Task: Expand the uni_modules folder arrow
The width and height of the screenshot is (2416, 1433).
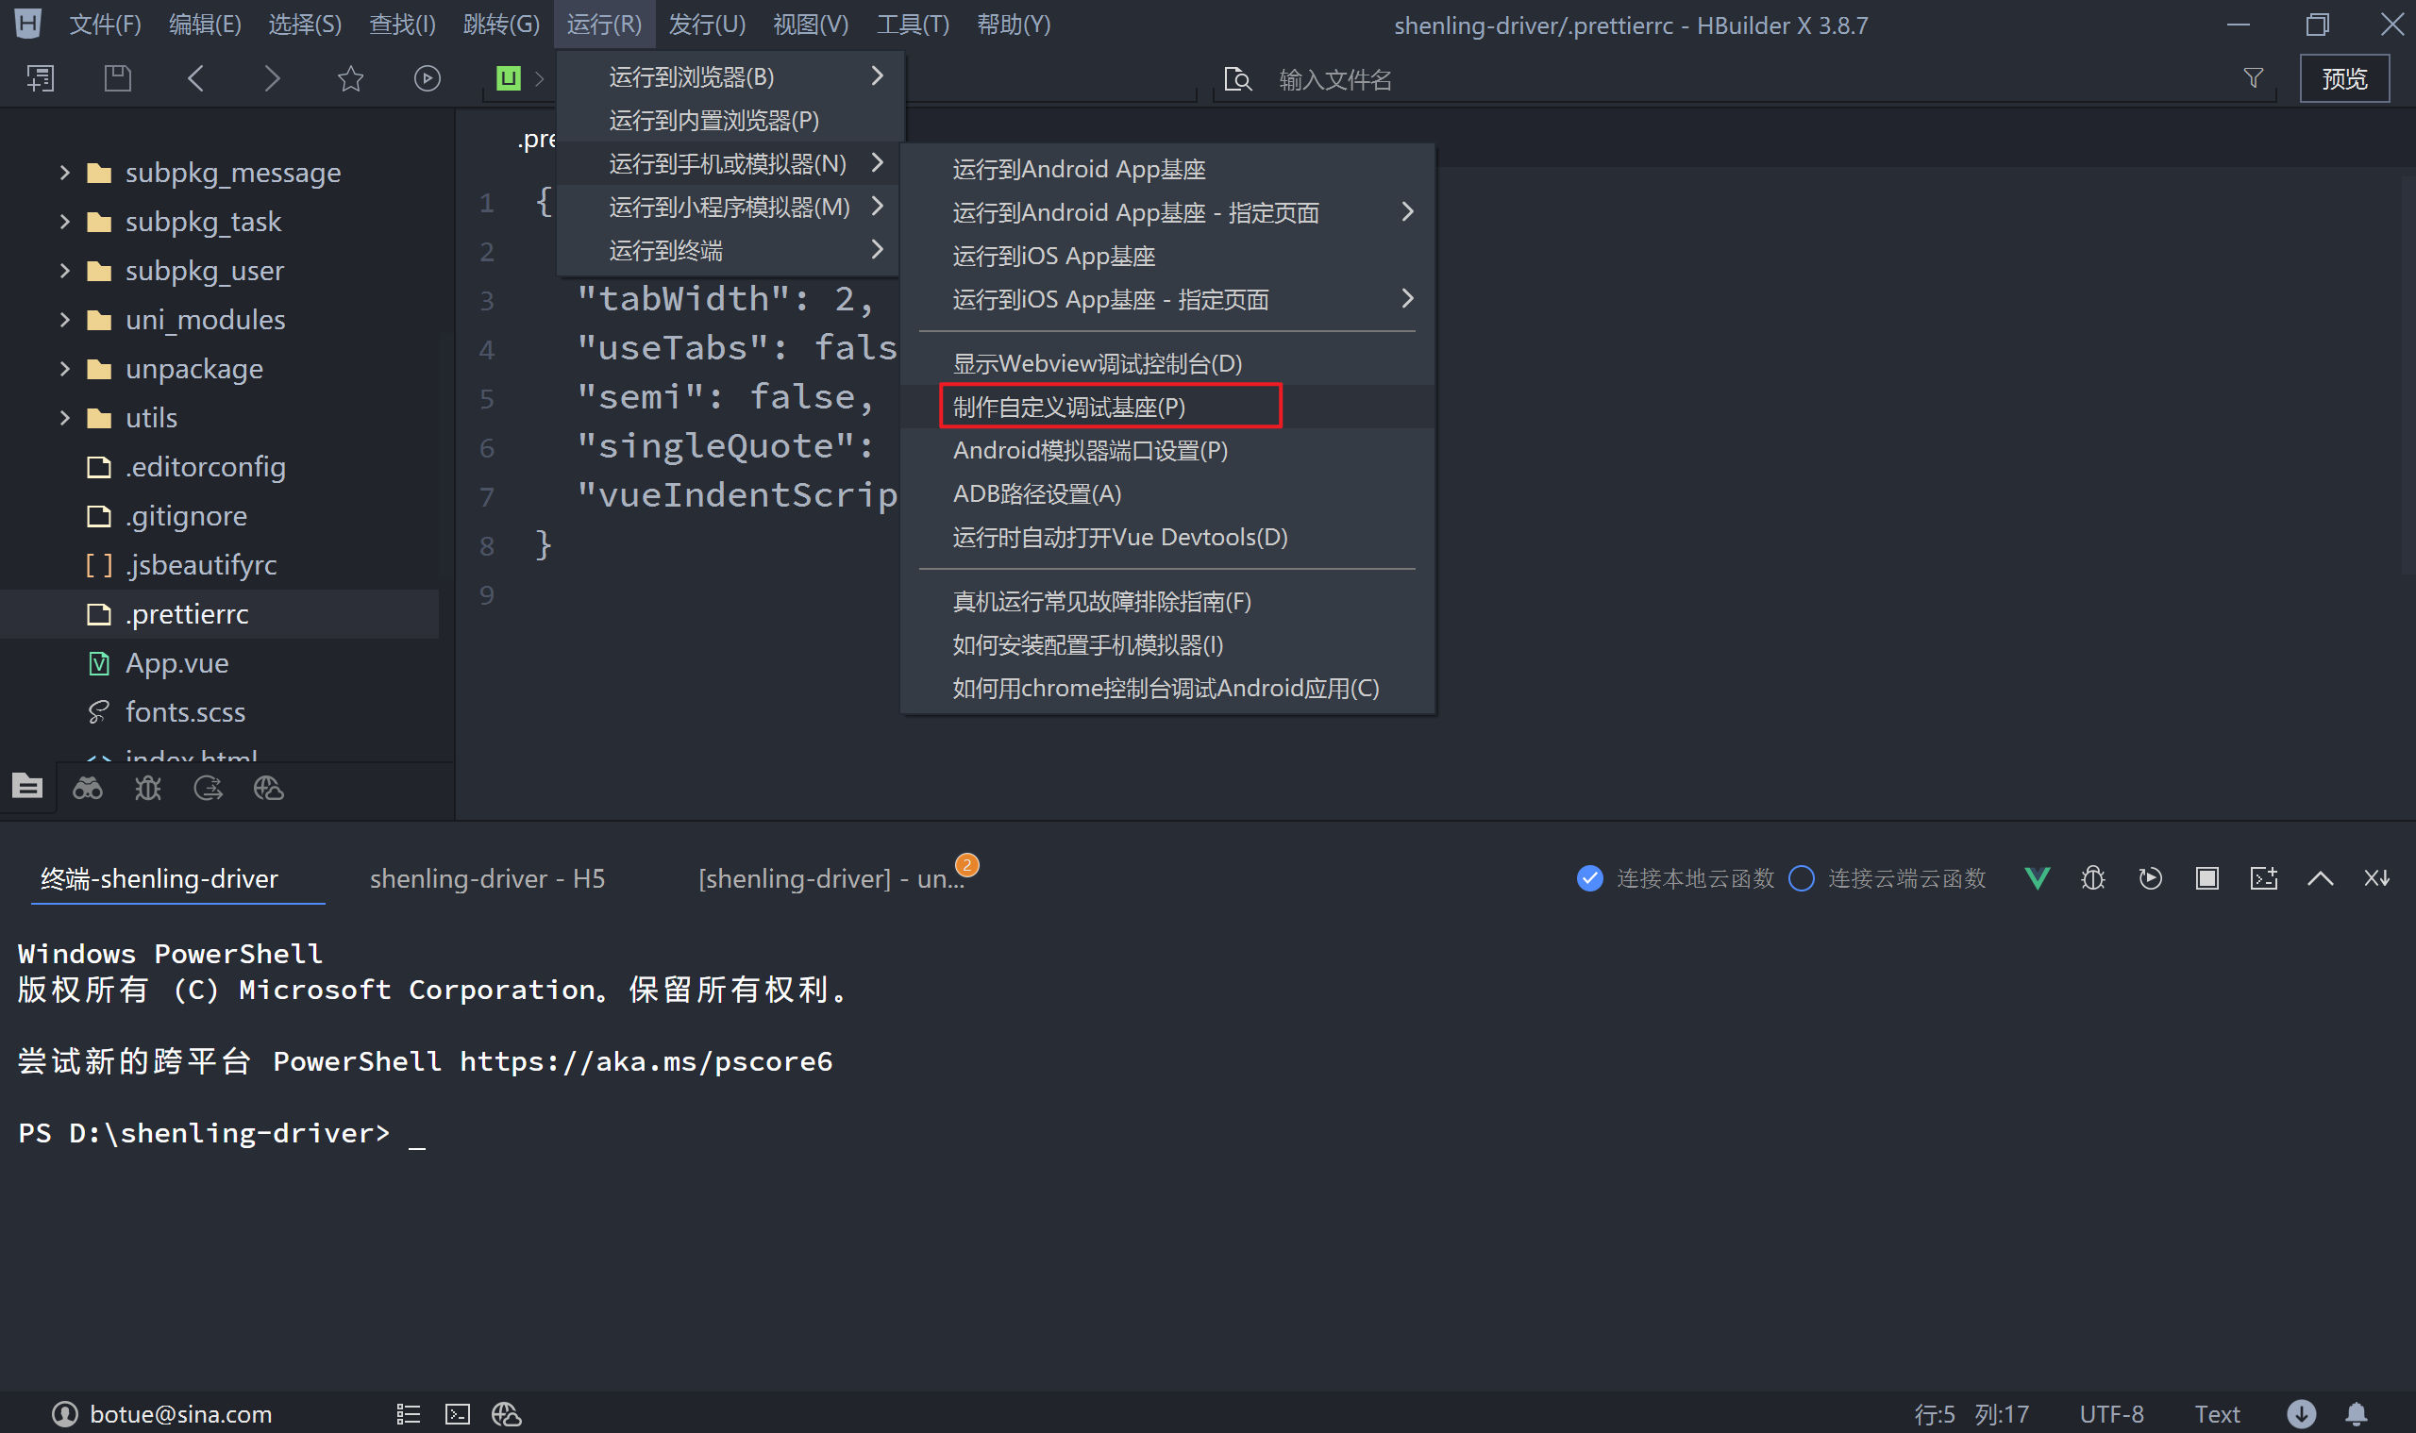Action: point(65,319)
